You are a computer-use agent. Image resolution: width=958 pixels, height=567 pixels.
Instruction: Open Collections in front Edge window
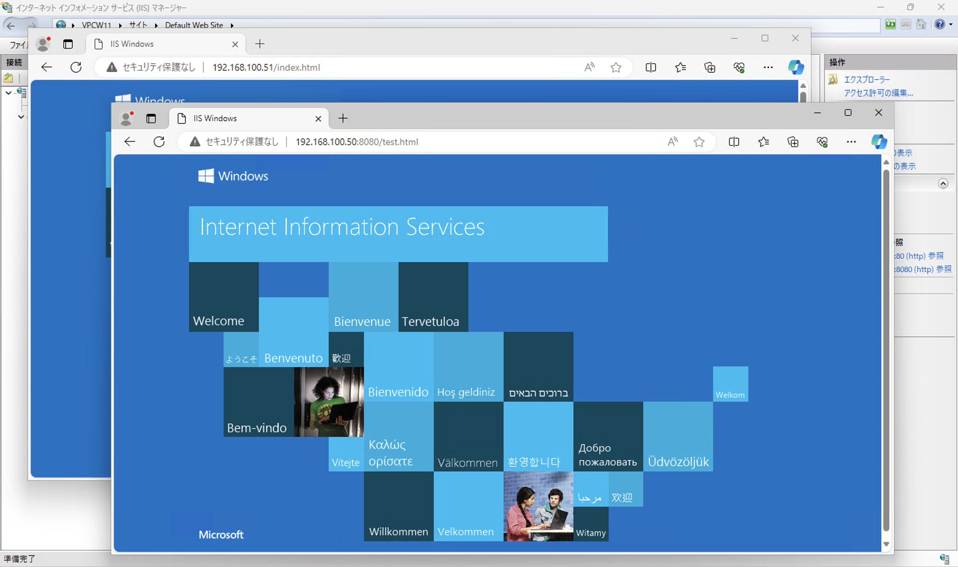(793, 142)
